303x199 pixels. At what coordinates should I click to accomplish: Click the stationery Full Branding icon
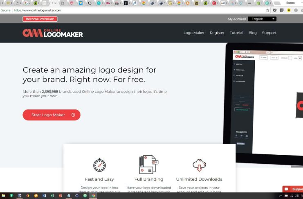(x=149, y=164)
